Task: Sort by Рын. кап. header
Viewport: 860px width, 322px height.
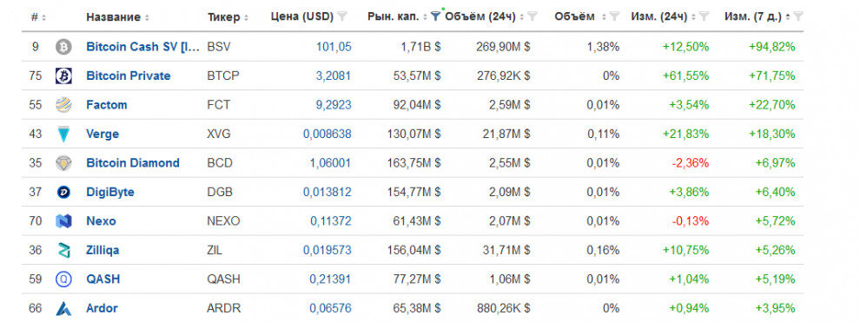Action: coord(397,17)
